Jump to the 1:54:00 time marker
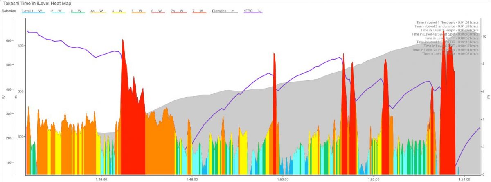 [x=464, y=179]
